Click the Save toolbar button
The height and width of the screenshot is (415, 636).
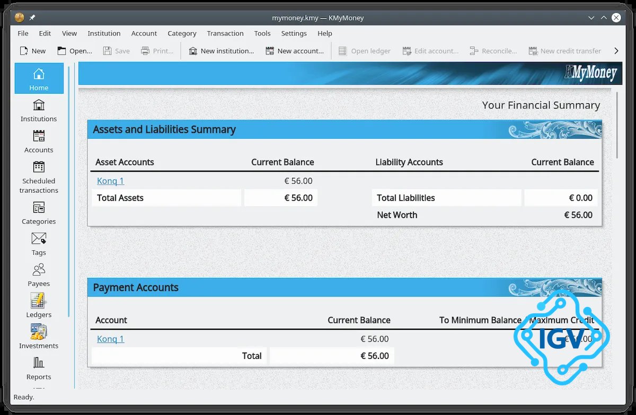click(117, 51)
